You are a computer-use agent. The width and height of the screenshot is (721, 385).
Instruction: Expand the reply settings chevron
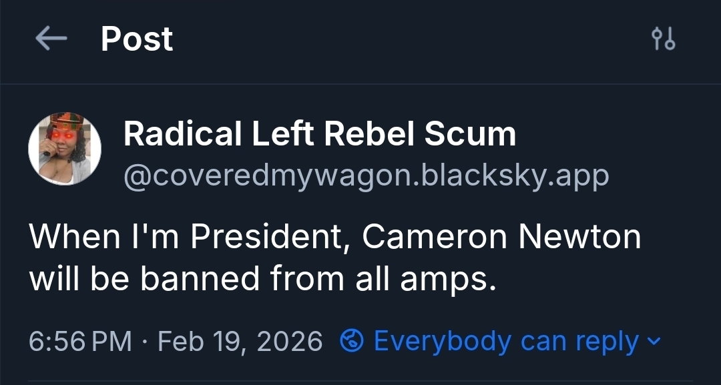(654, 342)
